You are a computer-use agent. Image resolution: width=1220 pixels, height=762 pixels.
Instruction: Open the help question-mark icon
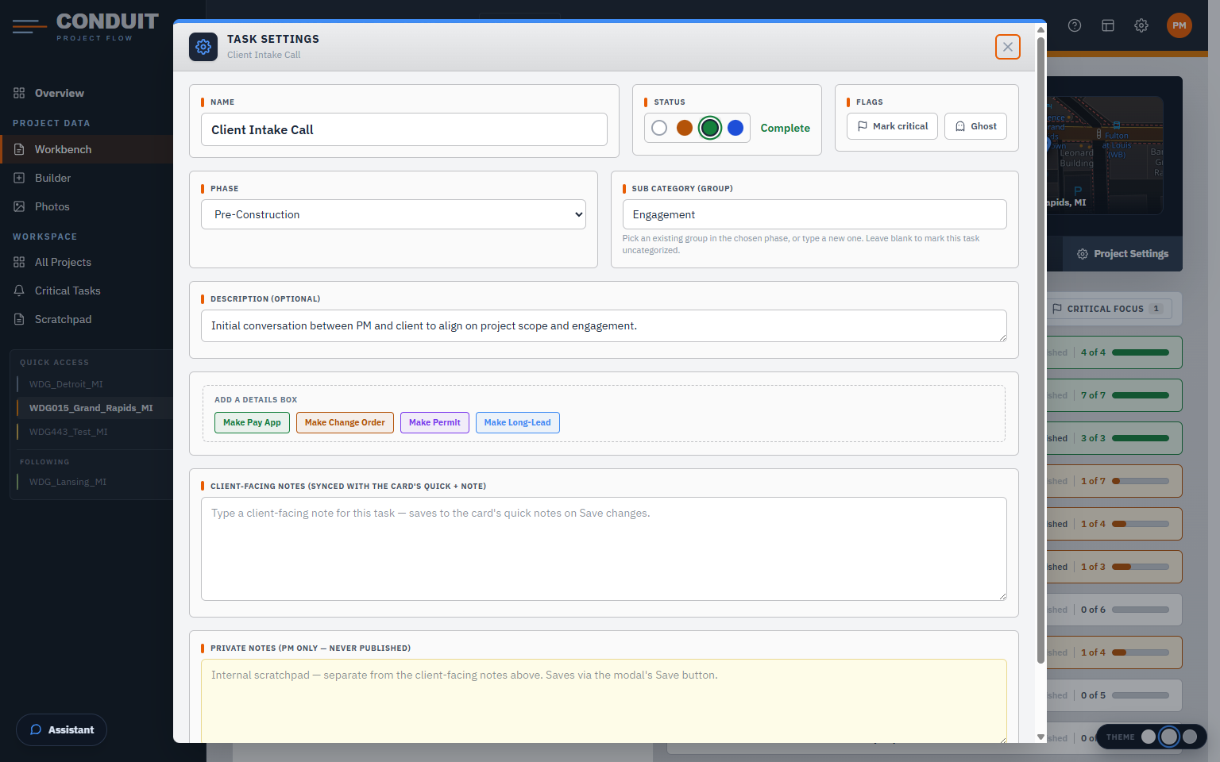pos(1075,25)
